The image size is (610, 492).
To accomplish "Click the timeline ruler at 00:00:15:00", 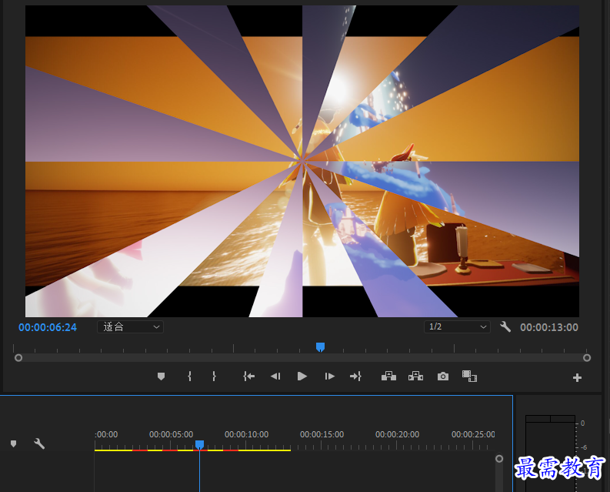I will click(x=322, y=434).
